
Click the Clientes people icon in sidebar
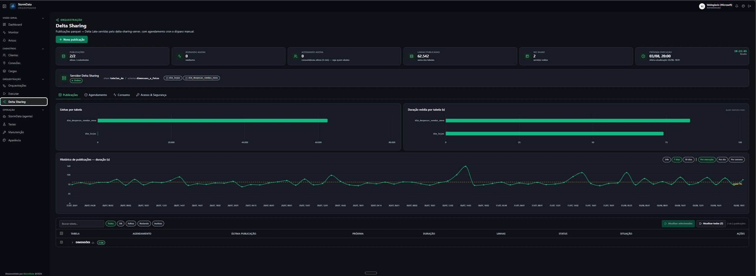(x=4, y=55)
